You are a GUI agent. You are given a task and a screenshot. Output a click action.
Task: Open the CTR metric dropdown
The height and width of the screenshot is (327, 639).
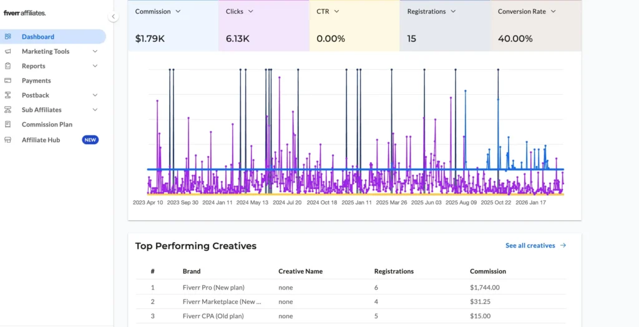(x=336, y=11)
